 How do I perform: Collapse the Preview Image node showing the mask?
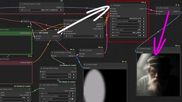click(x=85, y=65)
